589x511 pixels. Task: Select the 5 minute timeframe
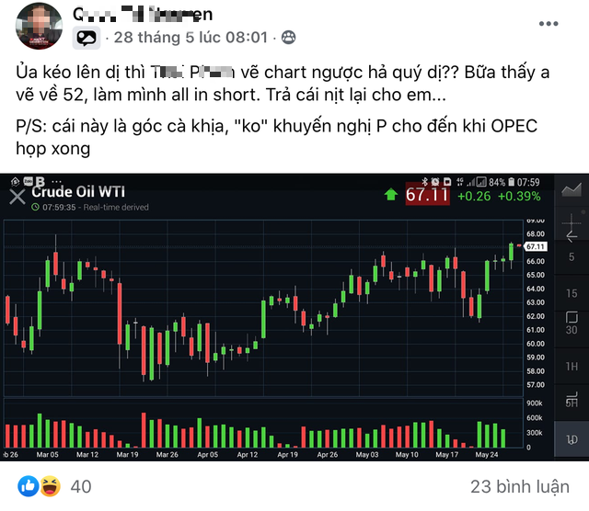[x=572, y=257]
